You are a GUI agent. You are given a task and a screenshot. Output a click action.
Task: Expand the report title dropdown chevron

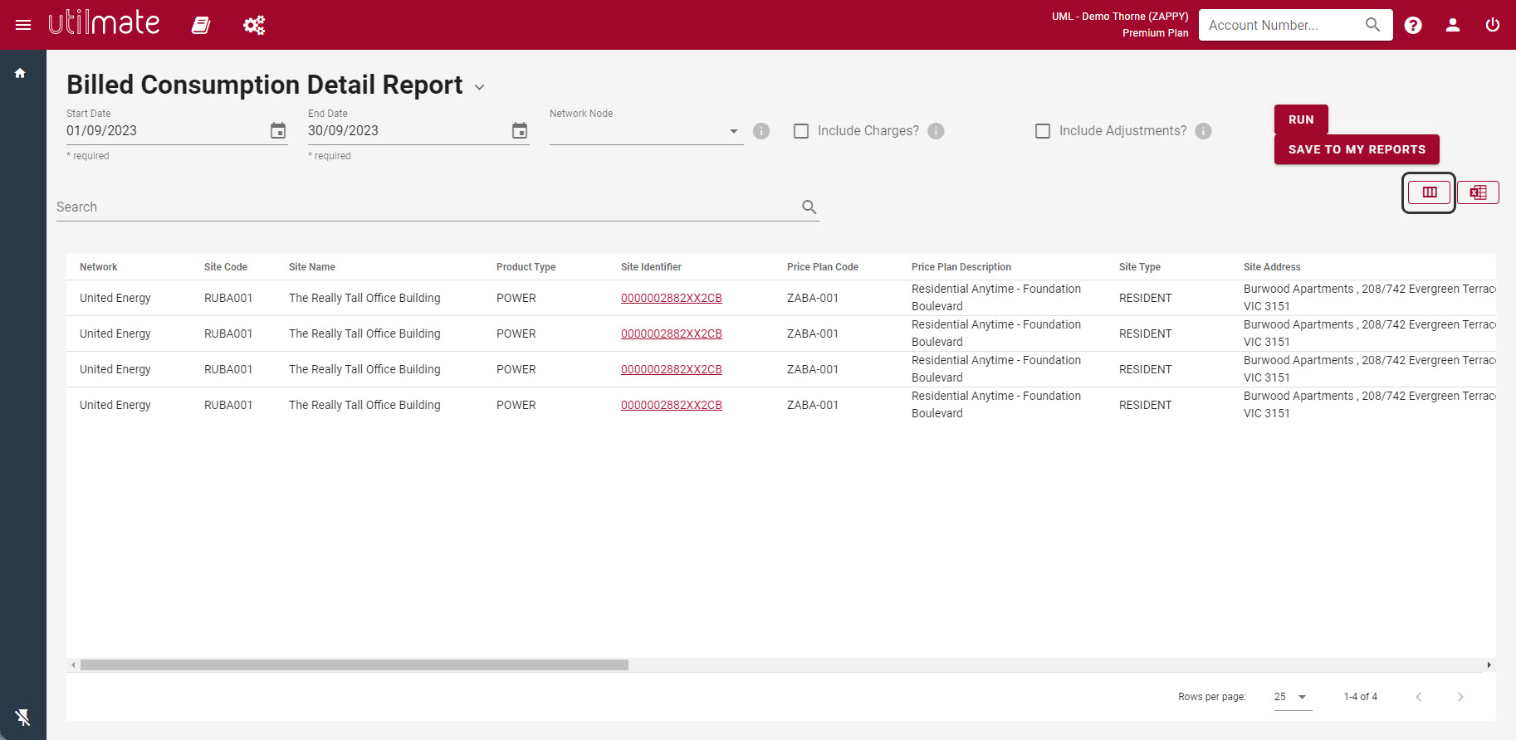479,87
